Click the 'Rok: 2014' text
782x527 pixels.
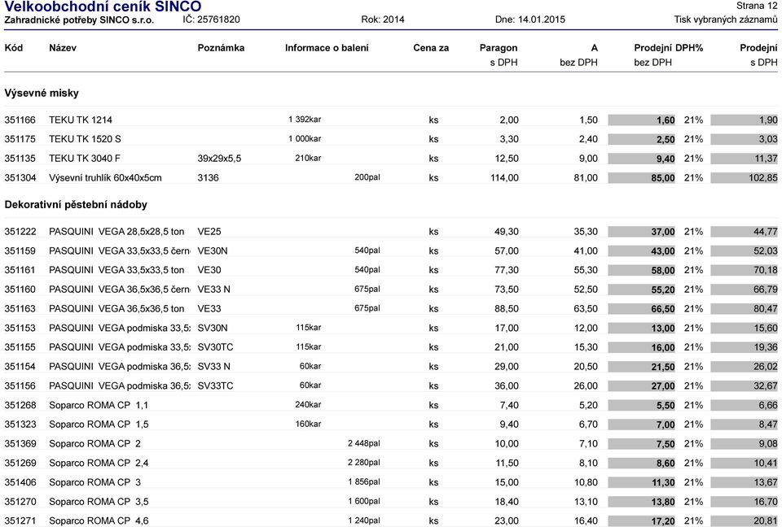383,20
